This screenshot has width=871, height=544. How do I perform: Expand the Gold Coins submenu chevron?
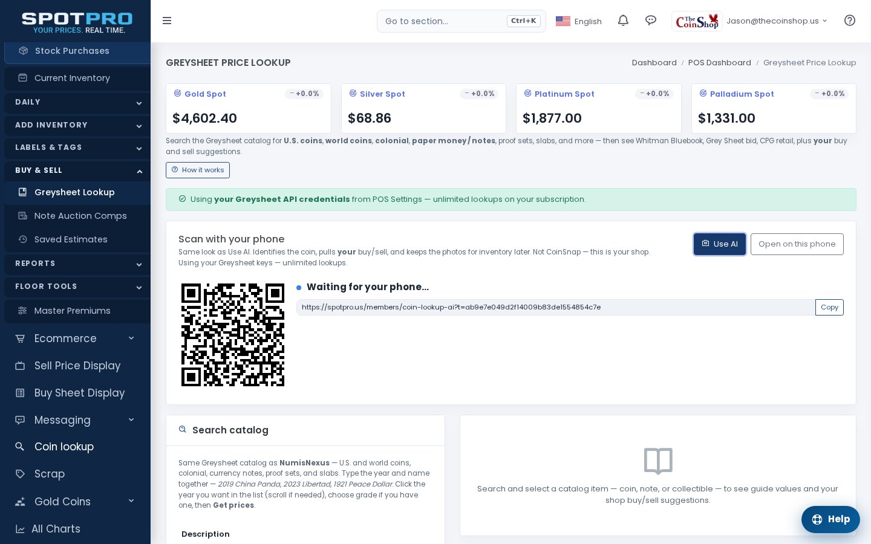tap(131, 501)
